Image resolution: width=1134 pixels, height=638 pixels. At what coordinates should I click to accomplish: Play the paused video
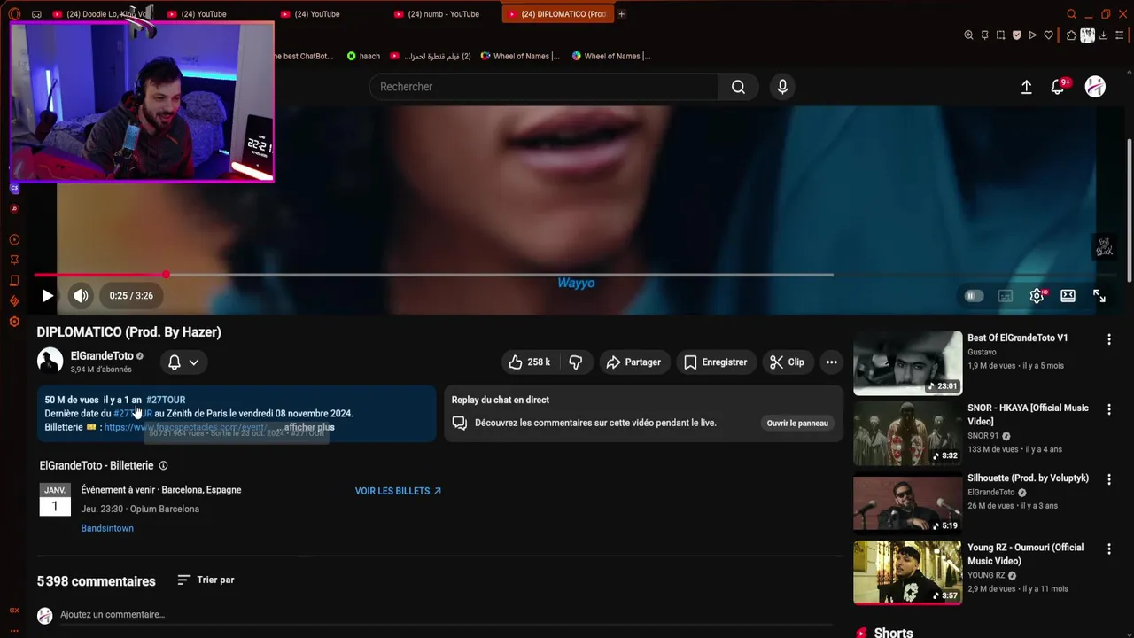click(x=47, y=296)
